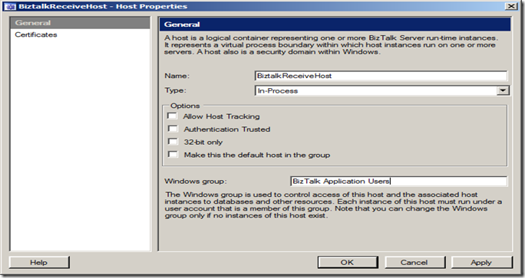This screenshot has width=525, height=278.
Task: Click the Windows group input field
Action: pyautogui.click(x=399, y=181)
